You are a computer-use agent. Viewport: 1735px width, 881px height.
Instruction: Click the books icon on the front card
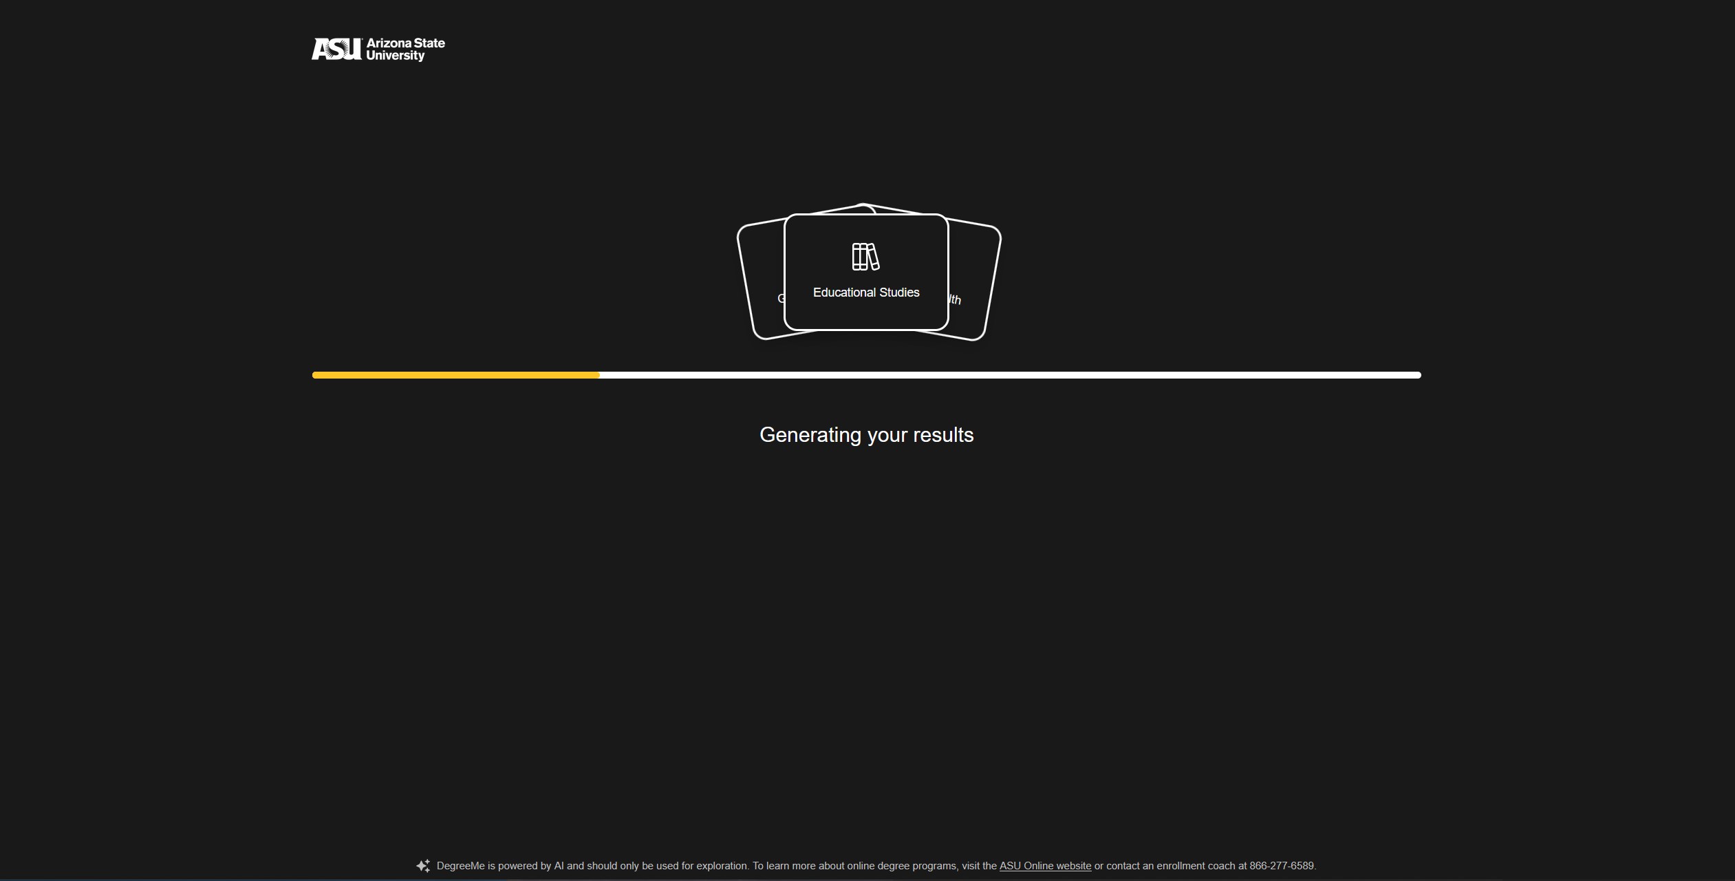(865, 257)
